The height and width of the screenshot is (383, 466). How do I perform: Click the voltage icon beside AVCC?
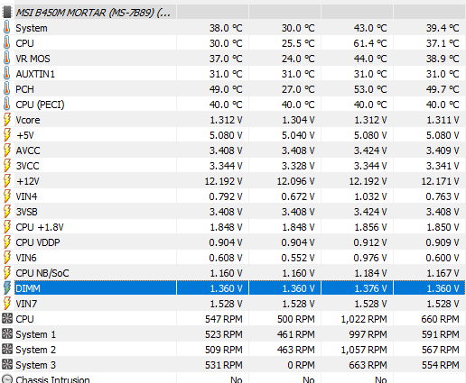(x=7, y=150)
